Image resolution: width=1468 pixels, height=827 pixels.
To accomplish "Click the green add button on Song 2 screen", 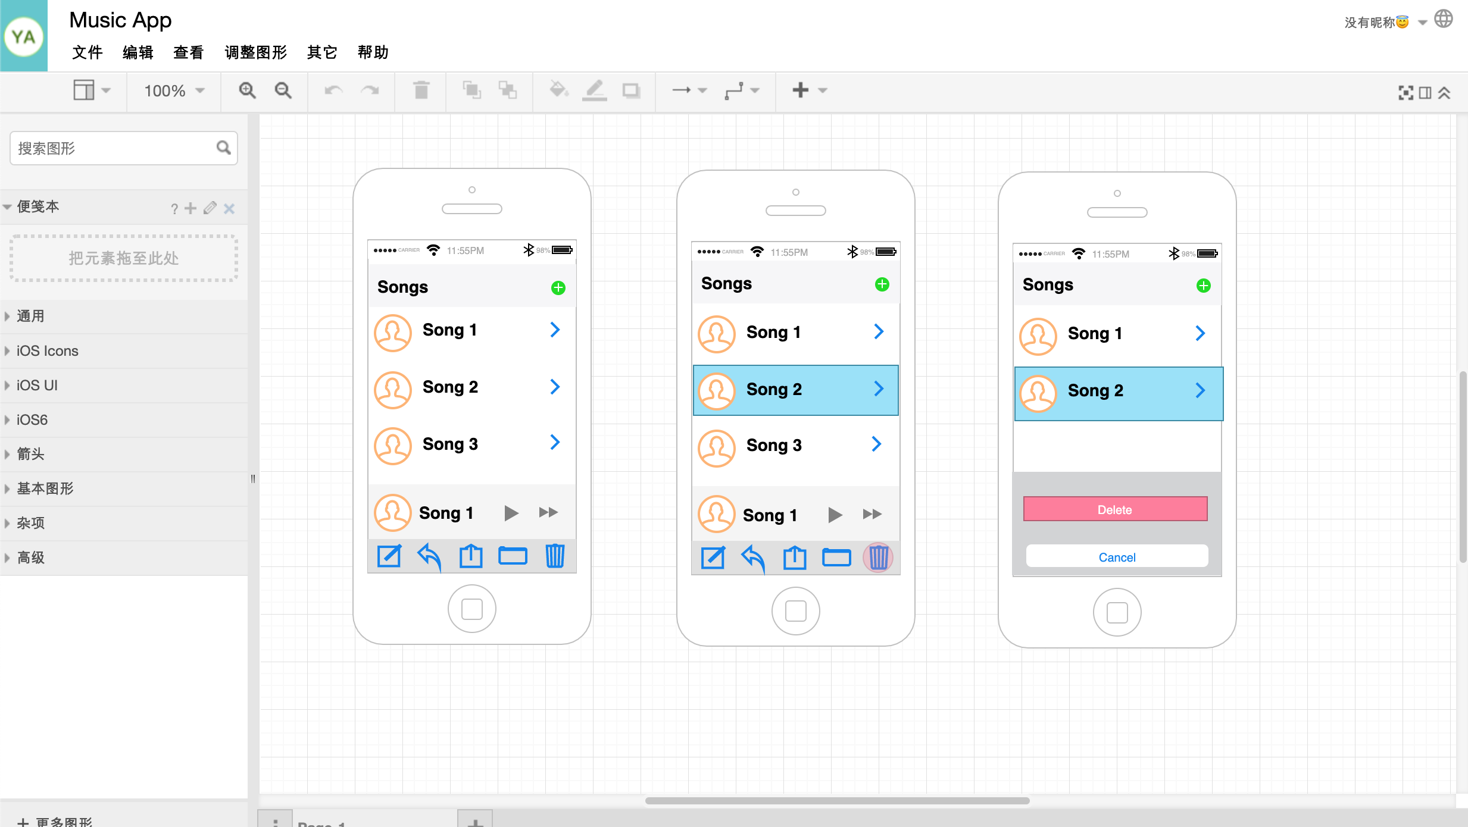I will pos(882,284).
